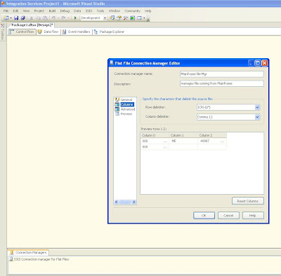Open the Tools menu
This screenshot has width=281, height=276.
pos(100,11)
